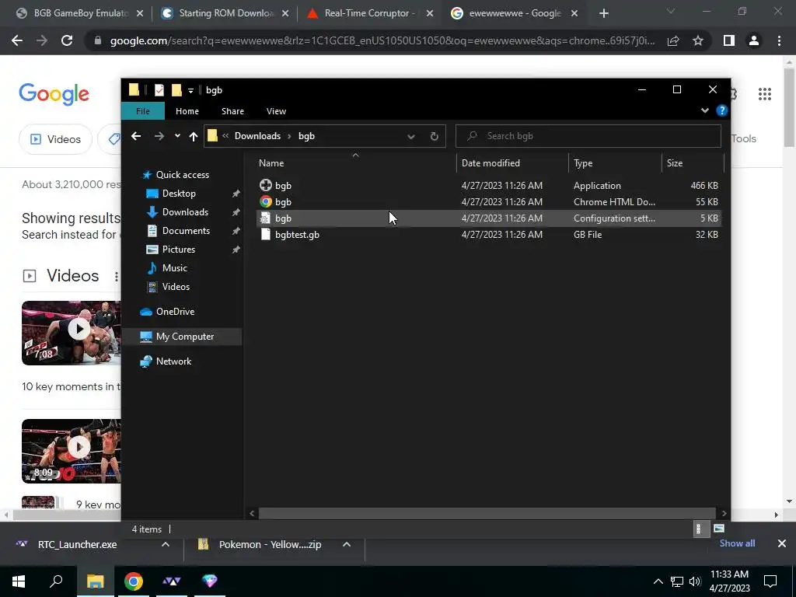Image resolution: width=796 pixels, height=597 pixels.
Task: Open Google apps grid icon
Action: pos(765,94)
